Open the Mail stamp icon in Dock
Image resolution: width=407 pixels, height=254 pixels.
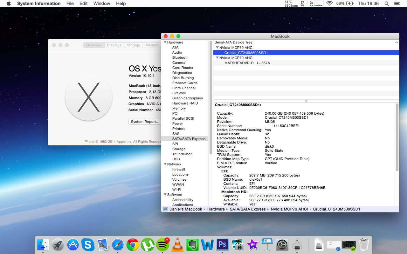pos(103,244)
